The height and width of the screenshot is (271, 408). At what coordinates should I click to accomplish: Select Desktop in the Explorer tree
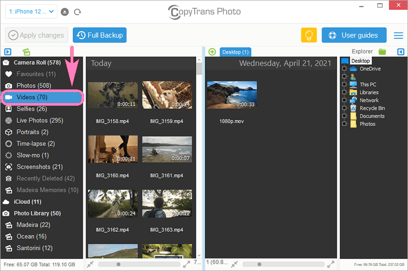click(360, 61)
